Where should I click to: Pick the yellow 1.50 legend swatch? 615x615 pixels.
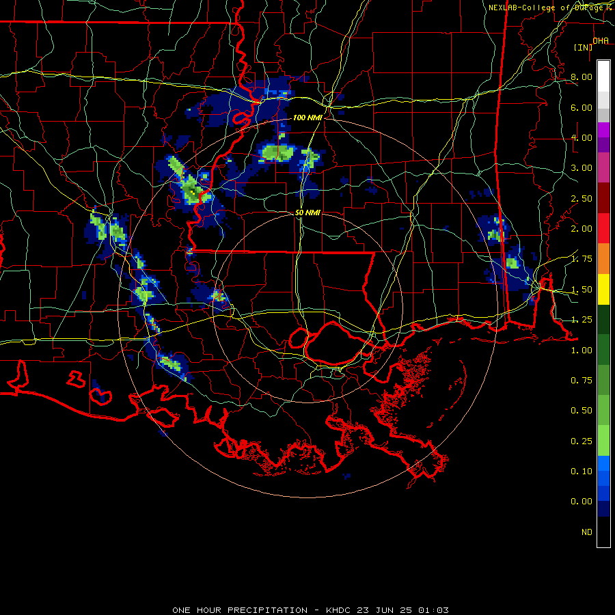click(603, 289)
